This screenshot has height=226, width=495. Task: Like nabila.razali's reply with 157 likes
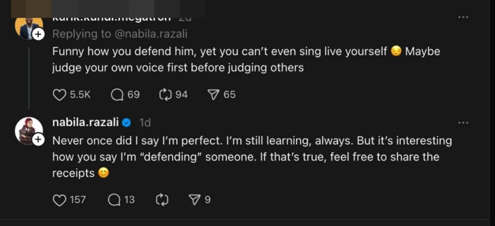(x=59, y=199)
